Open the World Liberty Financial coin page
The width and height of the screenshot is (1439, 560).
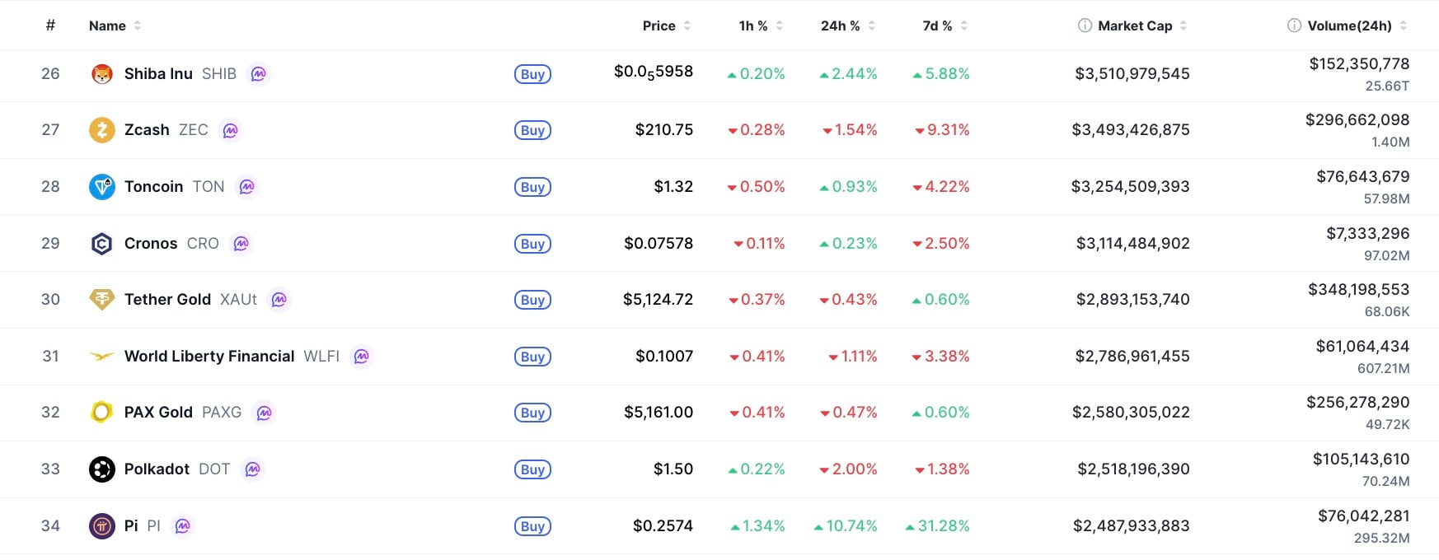point(209,356)
